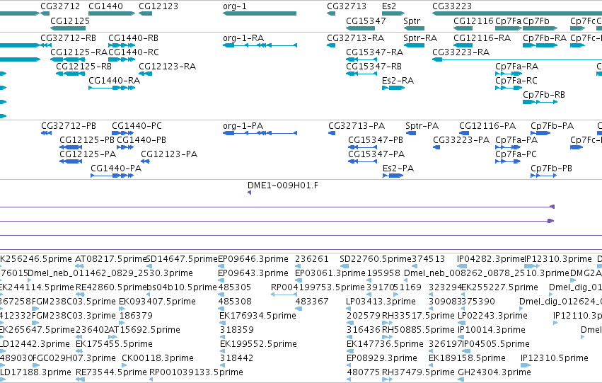
Task: Click protein CG1440-PB
Action: [141, 140]
